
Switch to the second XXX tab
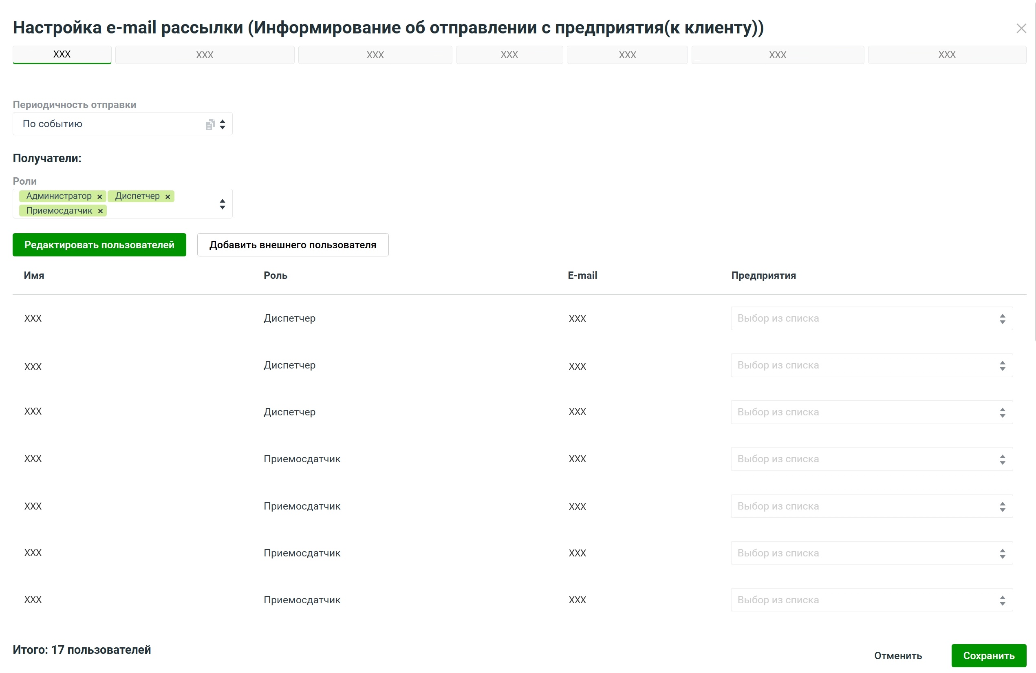coord(205,55)
